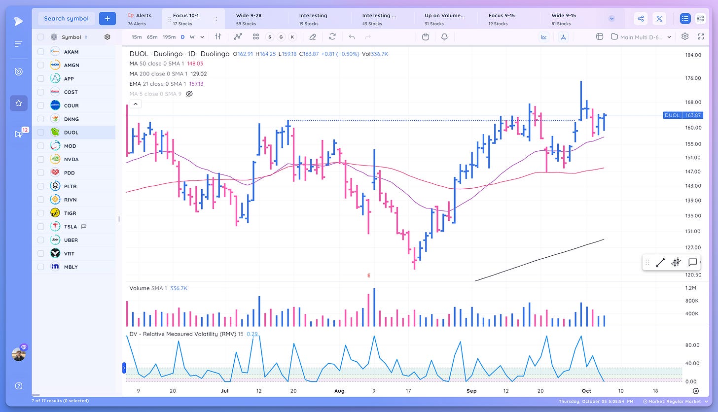Switch to Interesting 19 Stocks tab
The image size is (718, 412).
click(313, 19)
